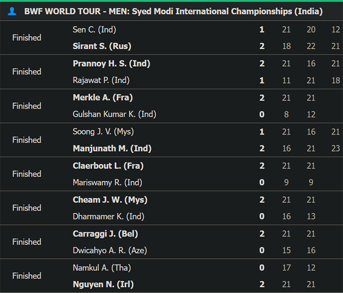Select Prannoy H. S. (Ind) match row

click(171, 72)
